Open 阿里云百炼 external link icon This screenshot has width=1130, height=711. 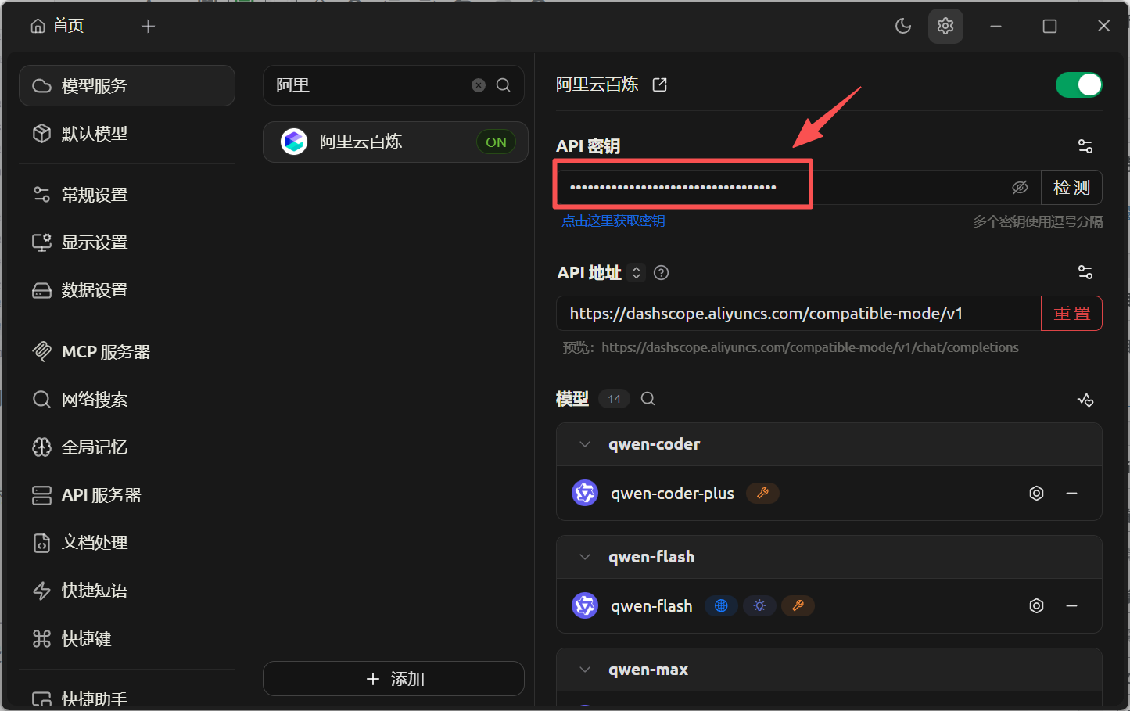tap(659, 84)
